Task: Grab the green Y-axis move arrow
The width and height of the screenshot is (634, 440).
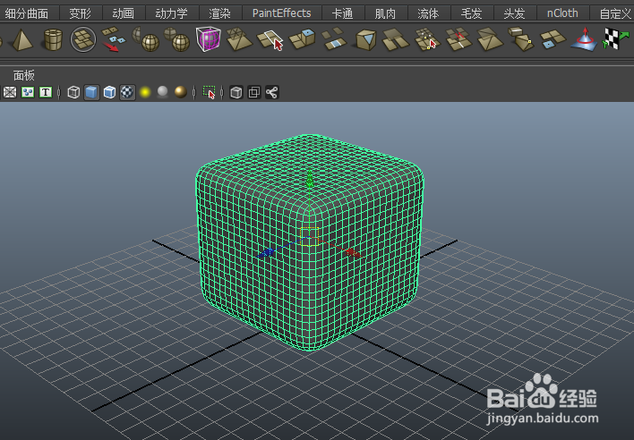Action: click(310, 179)
